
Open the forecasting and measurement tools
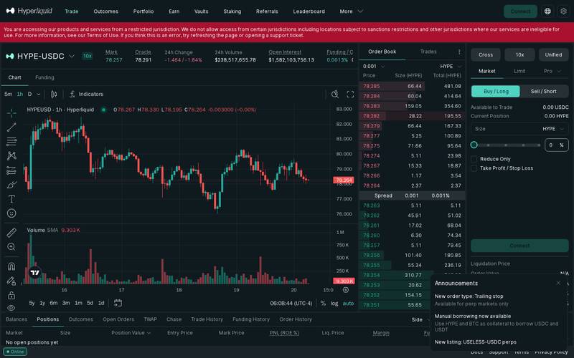(x=11, y=170)
